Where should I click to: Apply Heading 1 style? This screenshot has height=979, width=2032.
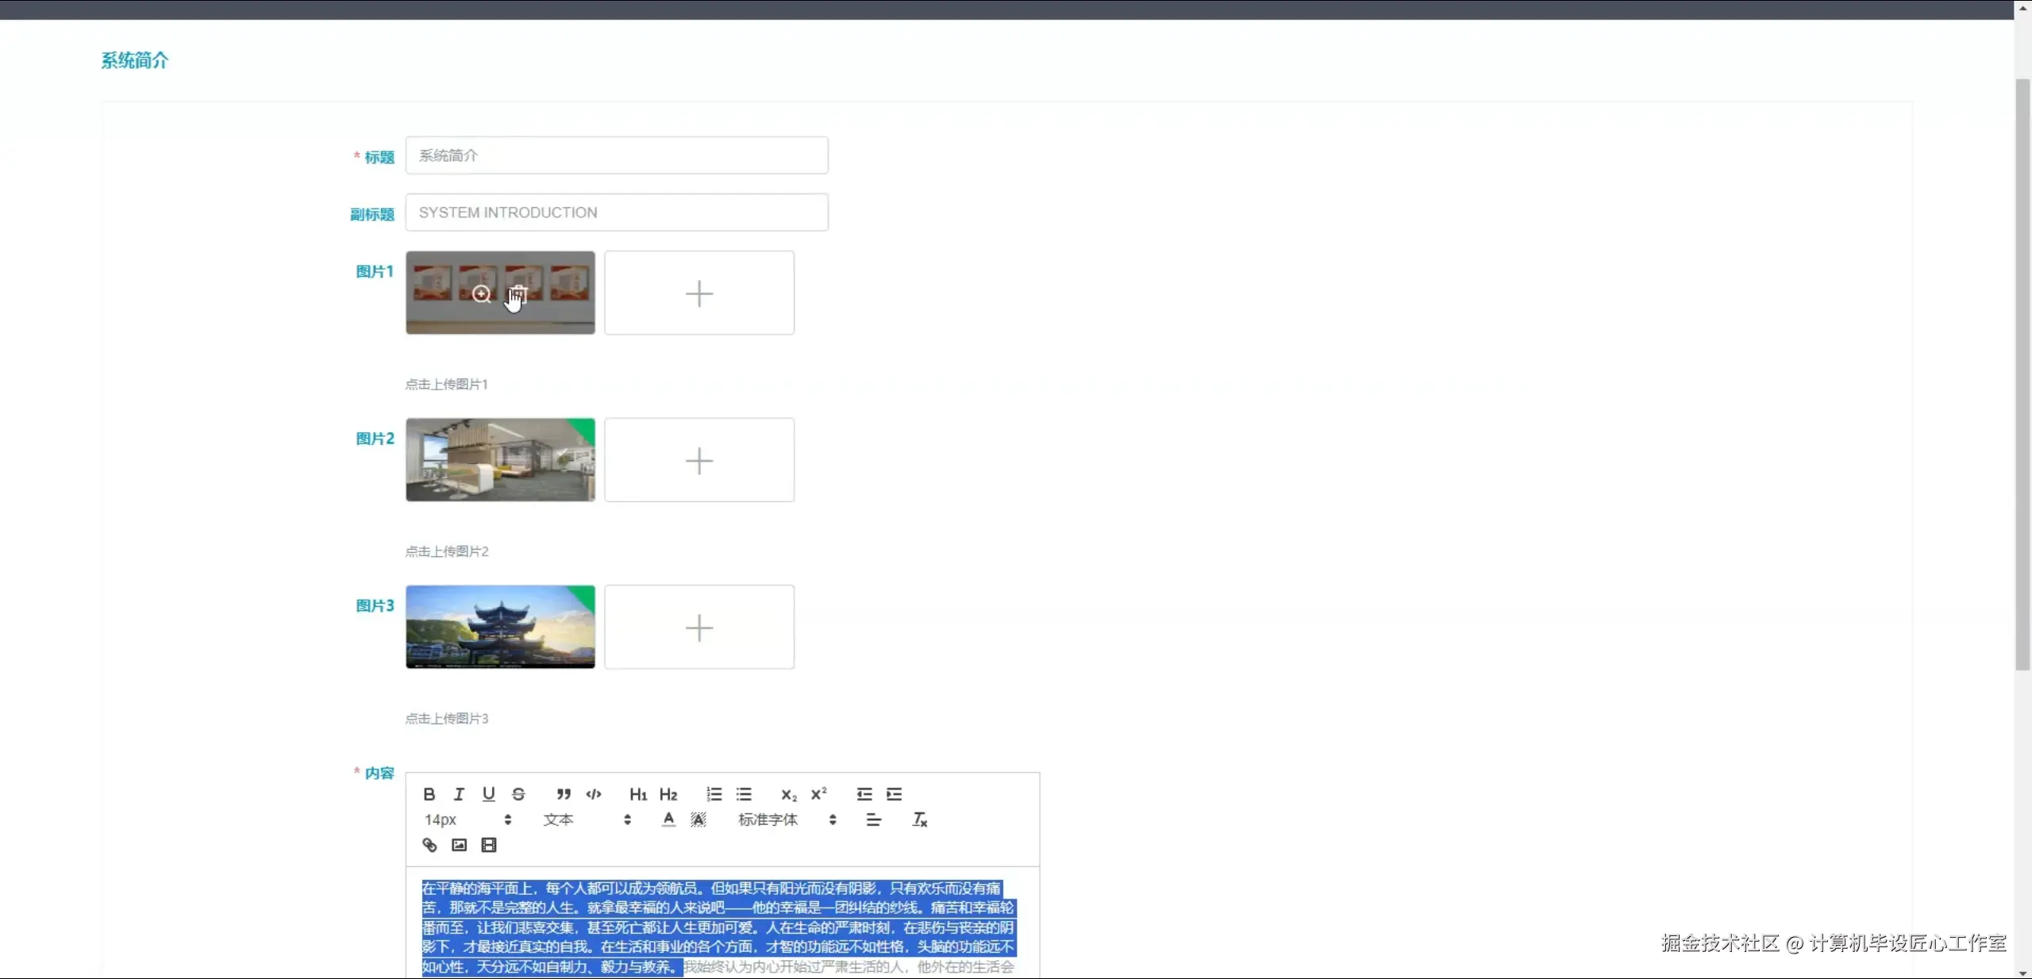coord(637,794)
